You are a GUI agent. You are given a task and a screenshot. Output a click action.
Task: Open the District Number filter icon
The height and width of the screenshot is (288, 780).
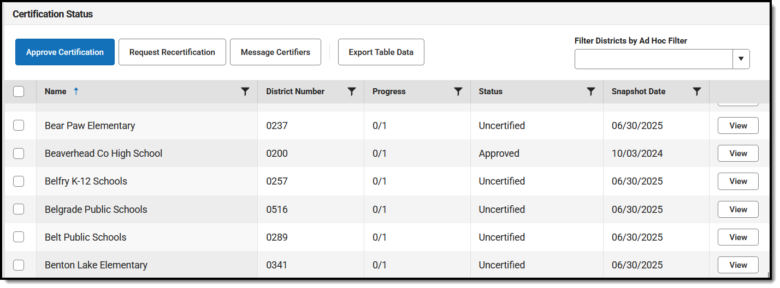point(352,92)
